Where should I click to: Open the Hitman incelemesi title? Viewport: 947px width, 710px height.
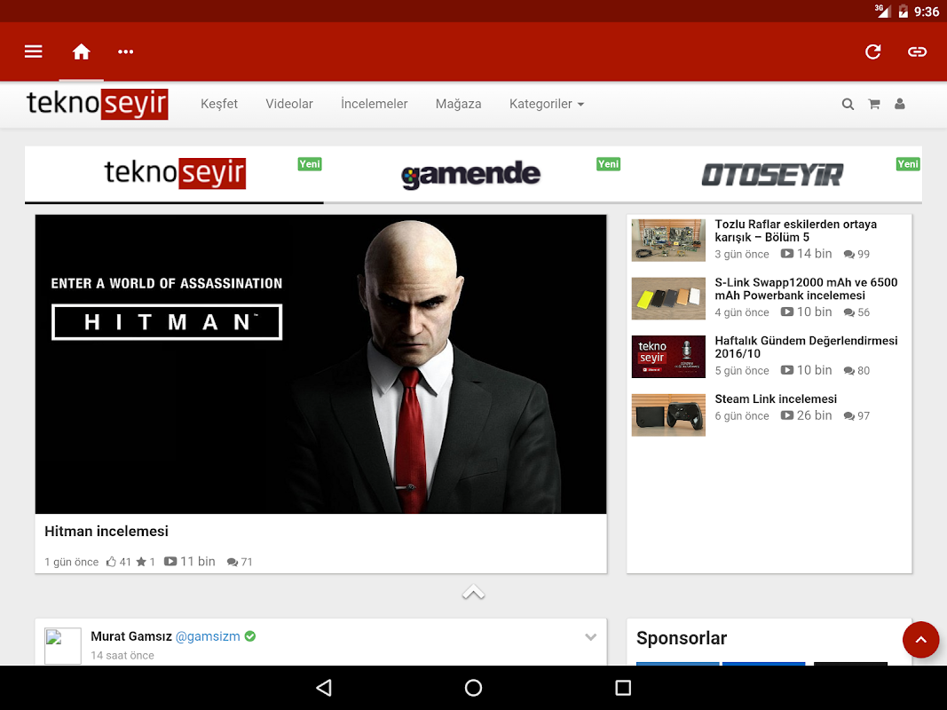click(x=107, y=532)
